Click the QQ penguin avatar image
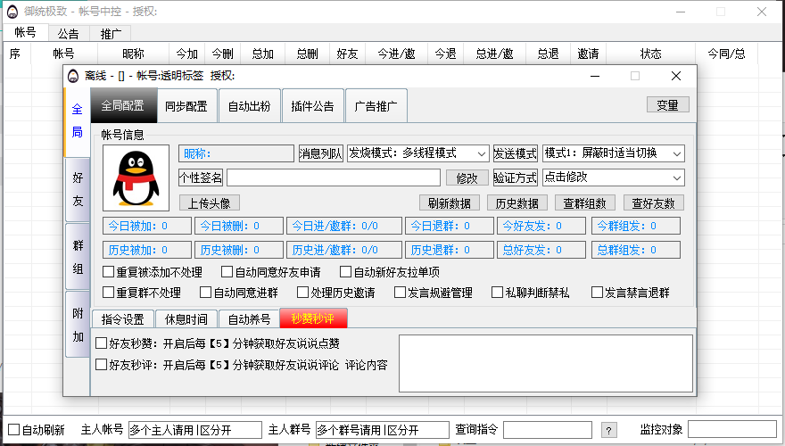 (x=136, y=178)
